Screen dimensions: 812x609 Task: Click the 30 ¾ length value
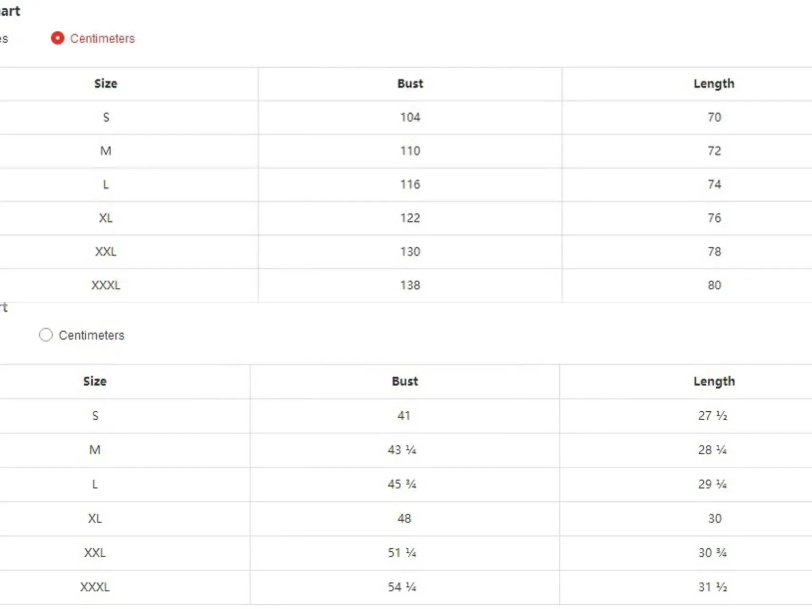coord(712,553)
